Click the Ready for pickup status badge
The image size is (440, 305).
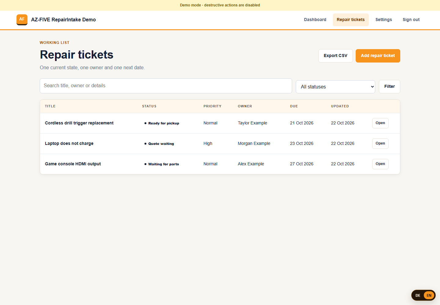162,123
